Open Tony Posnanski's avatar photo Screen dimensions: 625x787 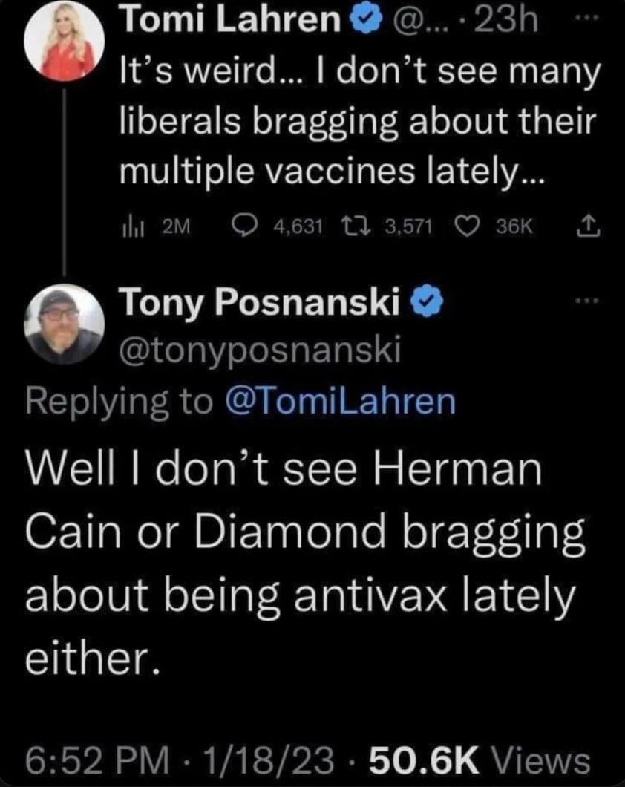click(65, 324)
